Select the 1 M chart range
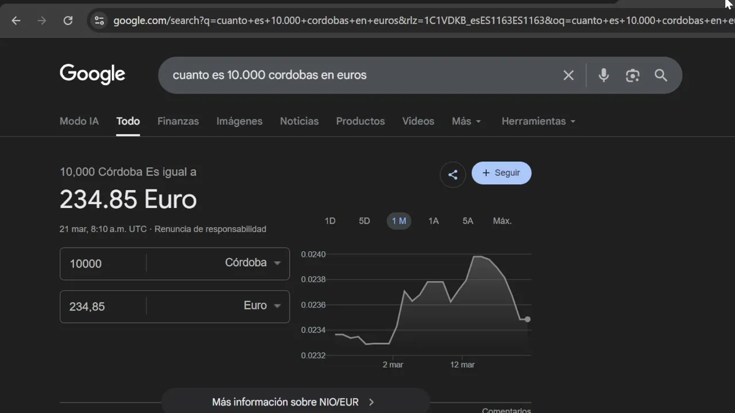Viewport: 735px width, 413px height. tap(399, 221)
